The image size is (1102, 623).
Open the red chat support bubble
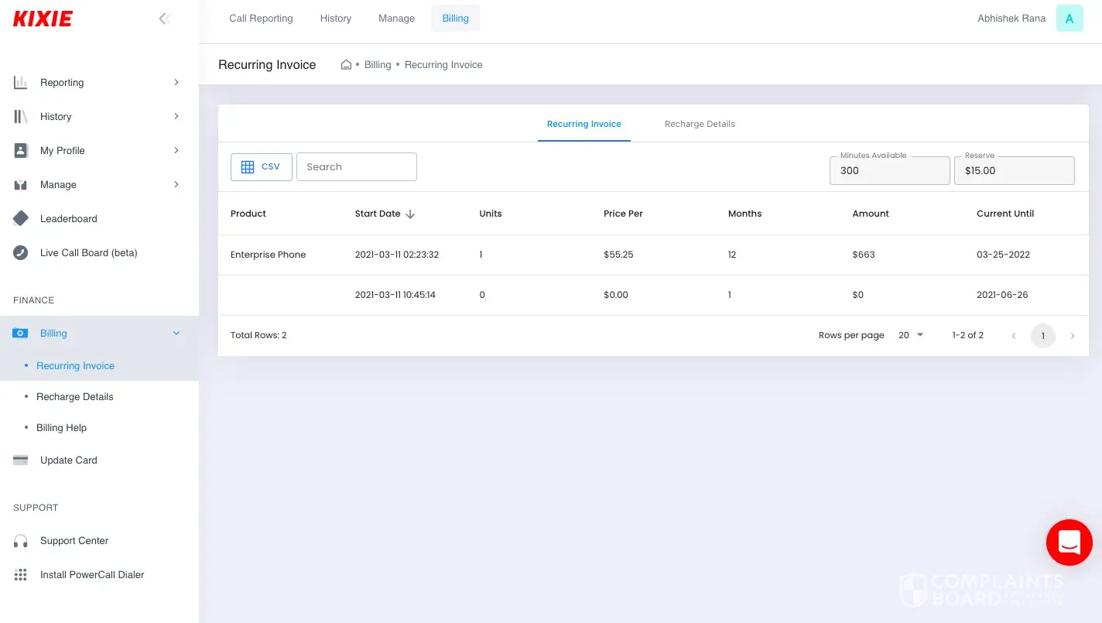[1069, 542]
